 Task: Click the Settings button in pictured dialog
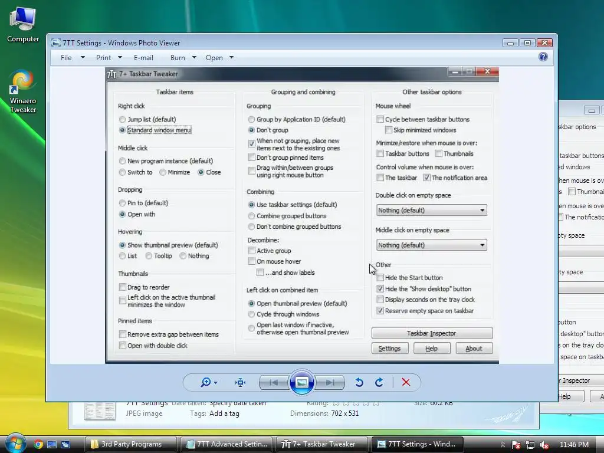coord(390,348)
